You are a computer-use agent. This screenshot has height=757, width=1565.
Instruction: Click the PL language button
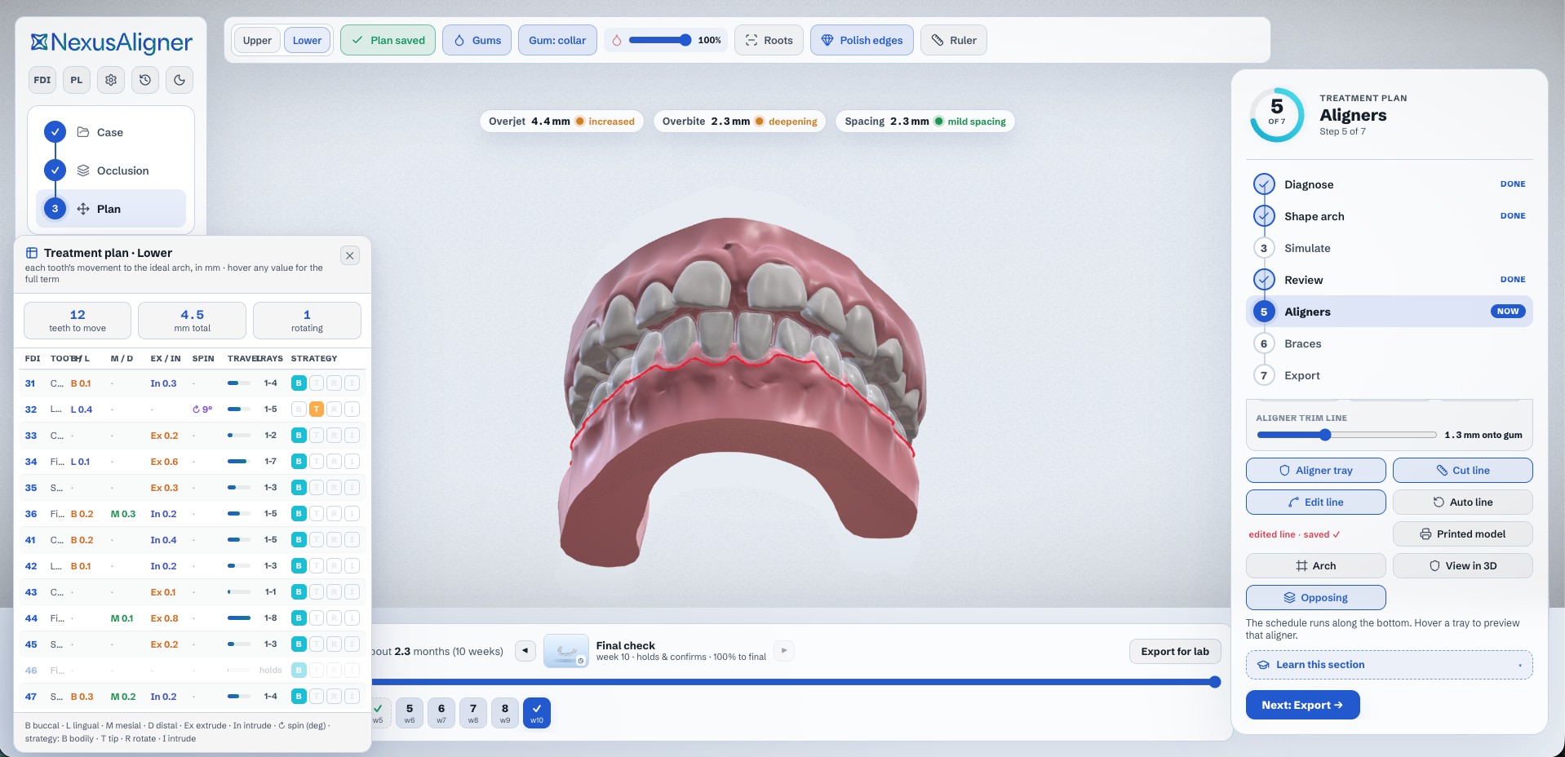tap(77, 80)
